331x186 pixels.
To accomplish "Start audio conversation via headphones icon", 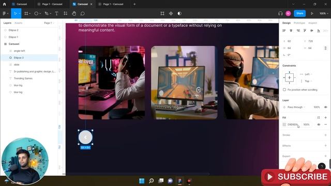I will pos(280,13).
